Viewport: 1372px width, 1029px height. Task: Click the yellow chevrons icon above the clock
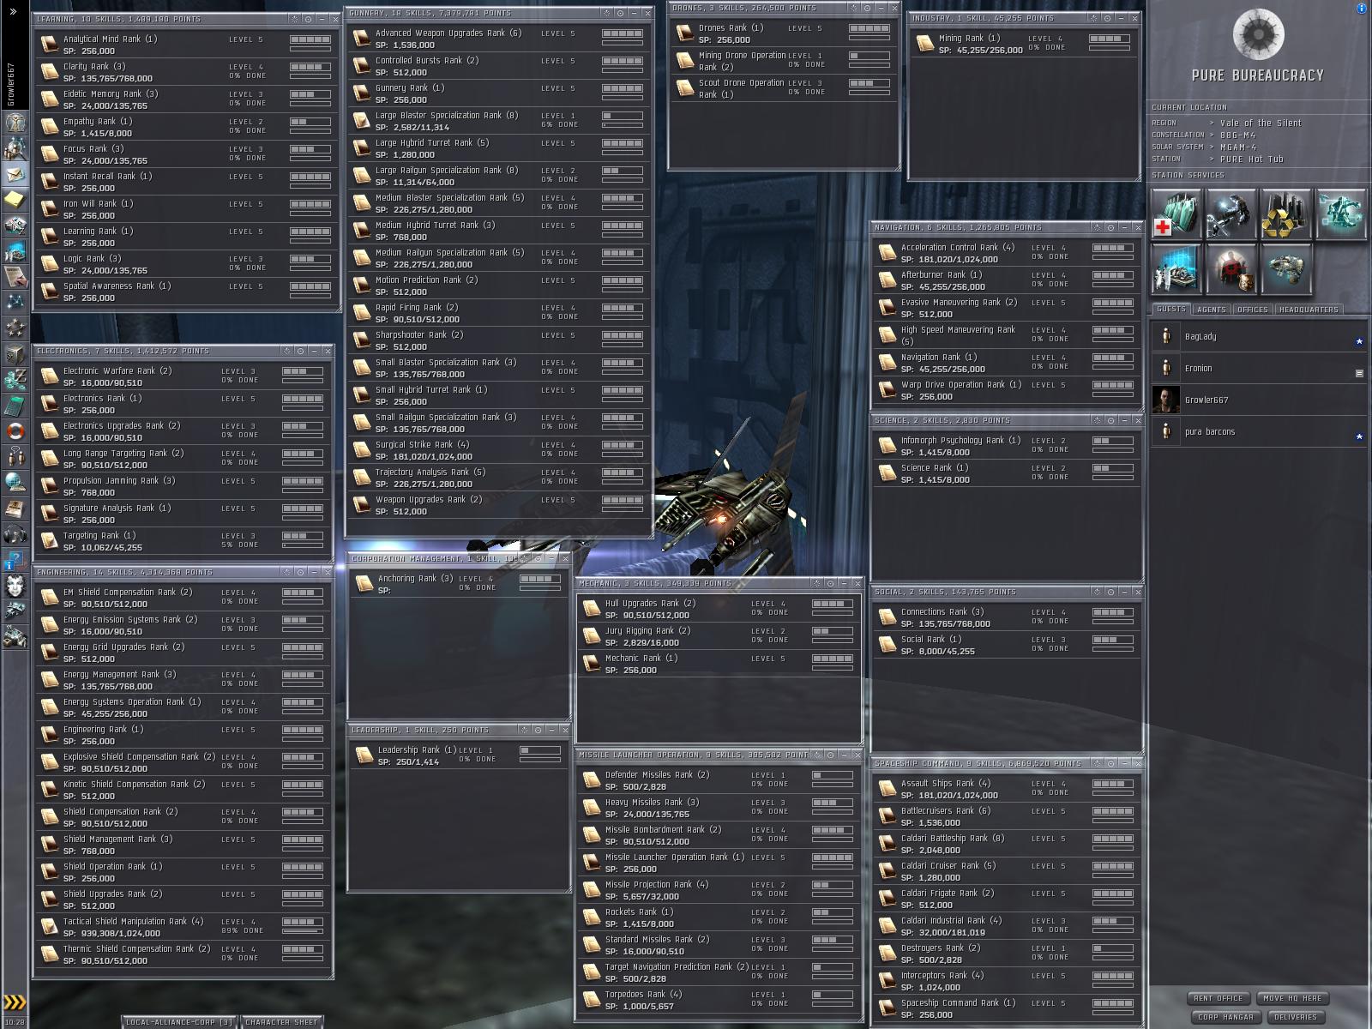pos(15,1002)
